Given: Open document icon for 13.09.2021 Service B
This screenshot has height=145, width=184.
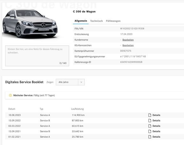Looking at the screenshot, I should click(x=150, y=131).
